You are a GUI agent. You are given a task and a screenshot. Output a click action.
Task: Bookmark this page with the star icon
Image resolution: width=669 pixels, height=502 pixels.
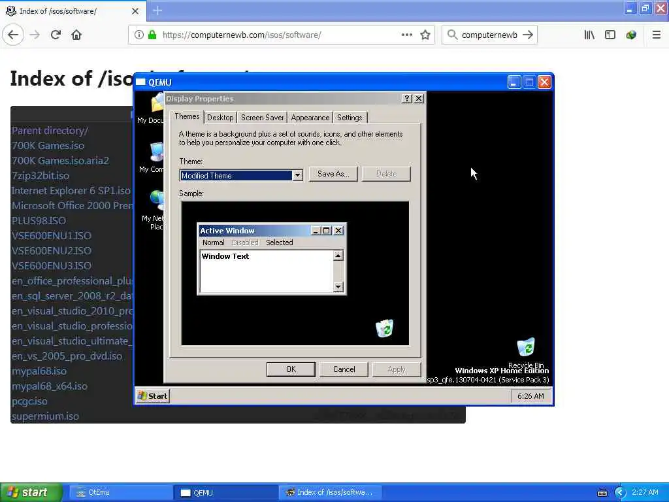pos(425,35)
